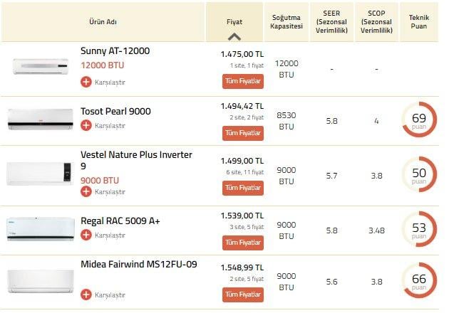Click the 50 puan score circle for Vestel
The width and height of the screenshot is (459, 313).
[419, 175]
